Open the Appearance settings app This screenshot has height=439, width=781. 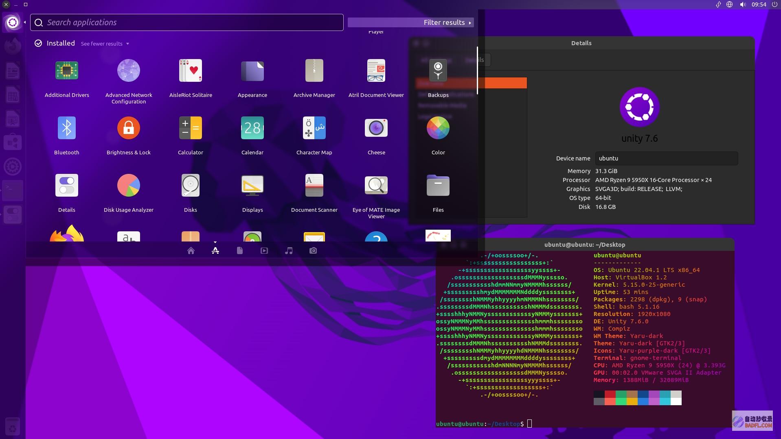[252, 79]
